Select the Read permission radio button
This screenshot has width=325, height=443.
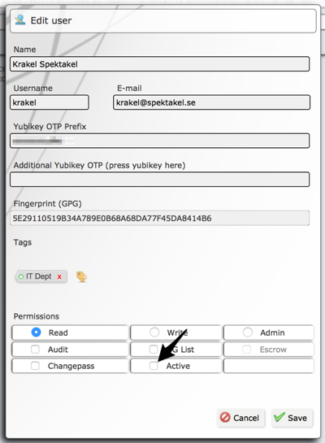coord(36,332)
